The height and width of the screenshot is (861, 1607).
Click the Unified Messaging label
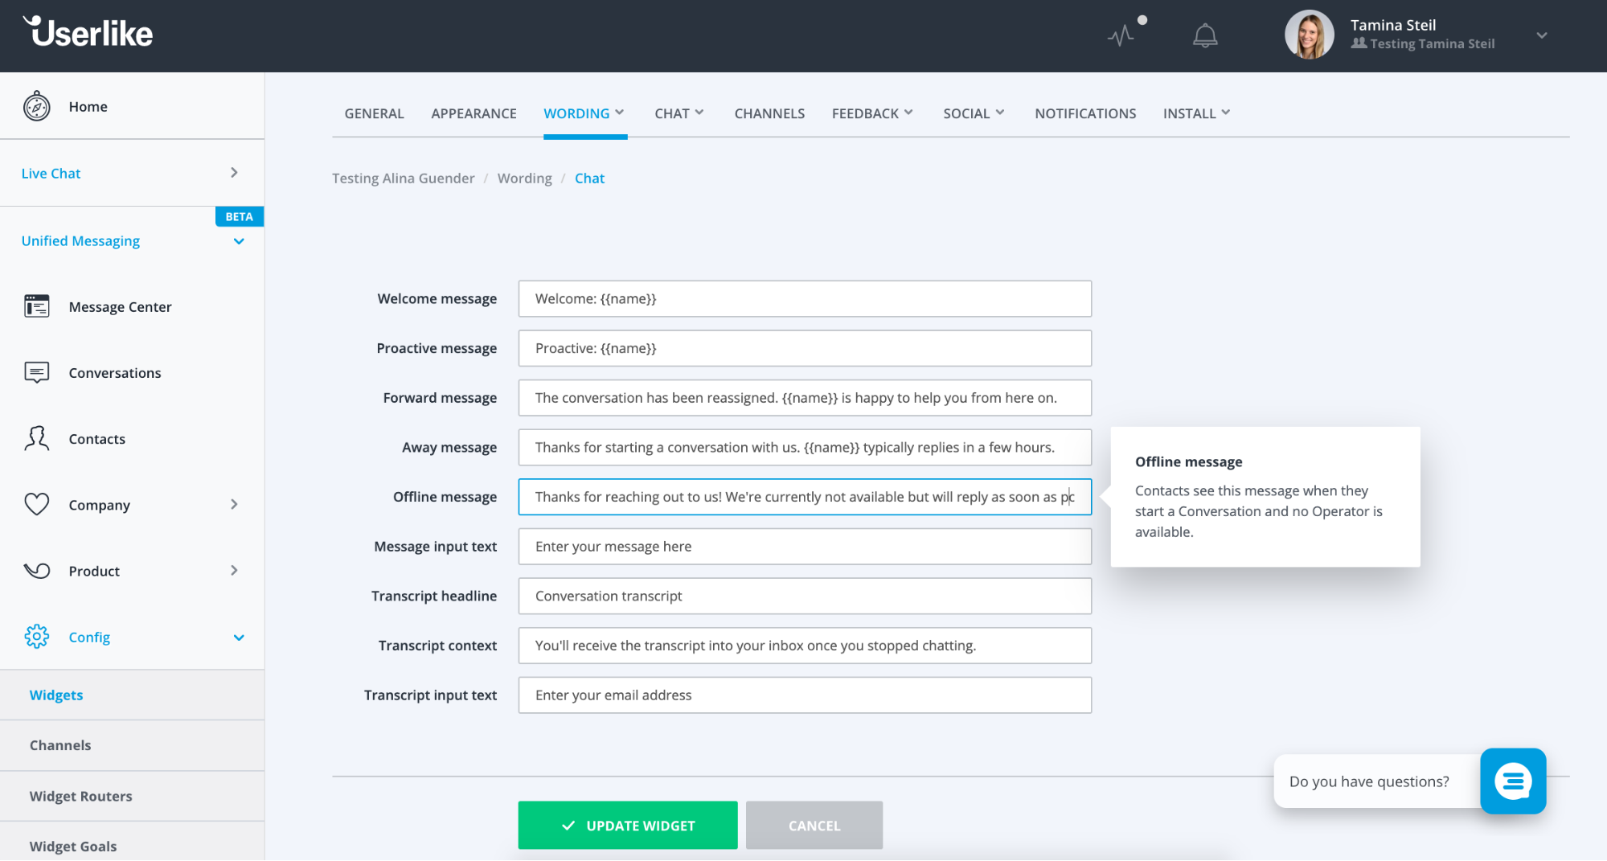pos(80,240)
